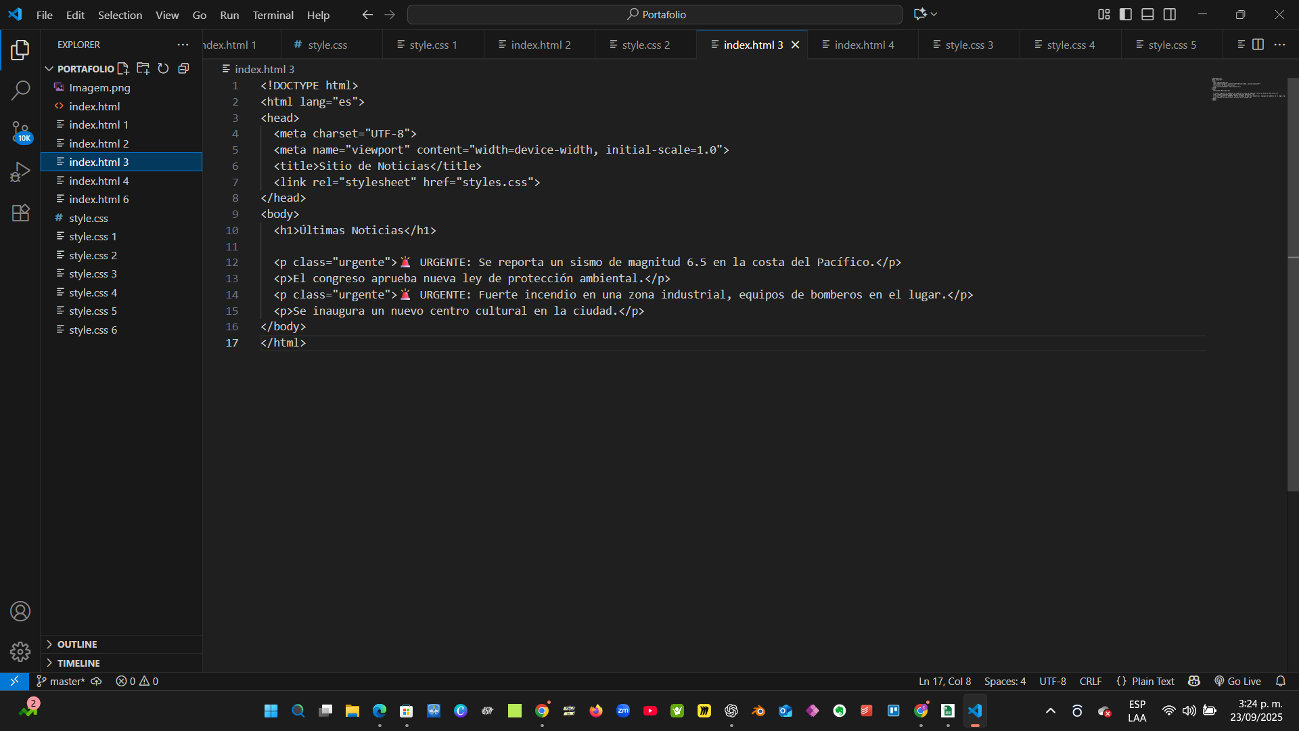This screenshot has width=1299, height=731.
Task: Switch to the index.html 2 tab
Action: click(x=540, y=45)
